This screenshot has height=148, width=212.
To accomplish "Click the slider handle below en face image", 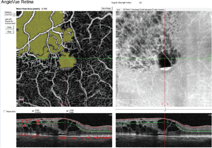I will 165,109.
